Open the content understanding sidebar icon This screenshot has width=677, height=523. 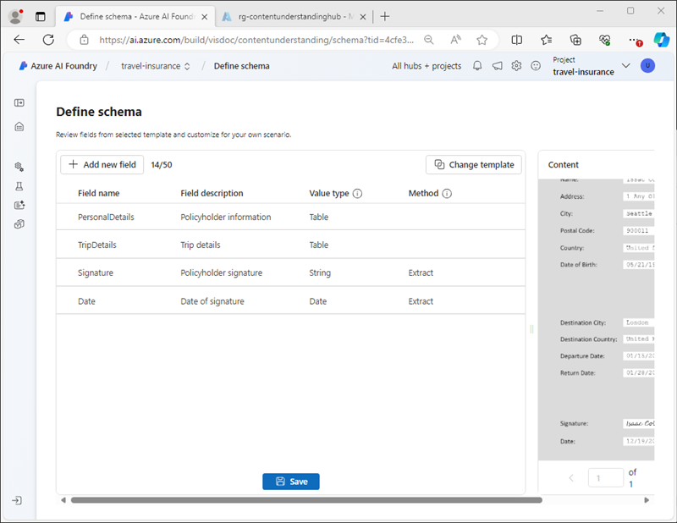(19, 205)
